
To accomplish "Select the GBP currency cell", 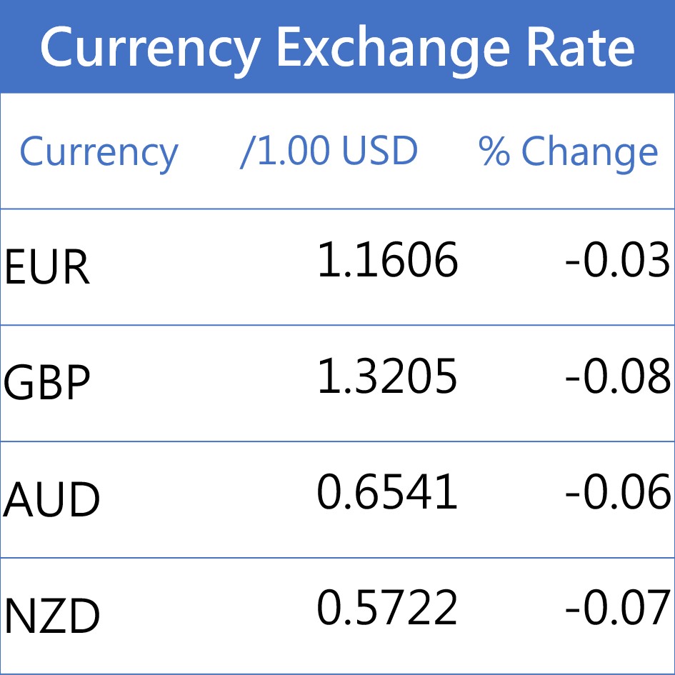I will click(47, 384).
